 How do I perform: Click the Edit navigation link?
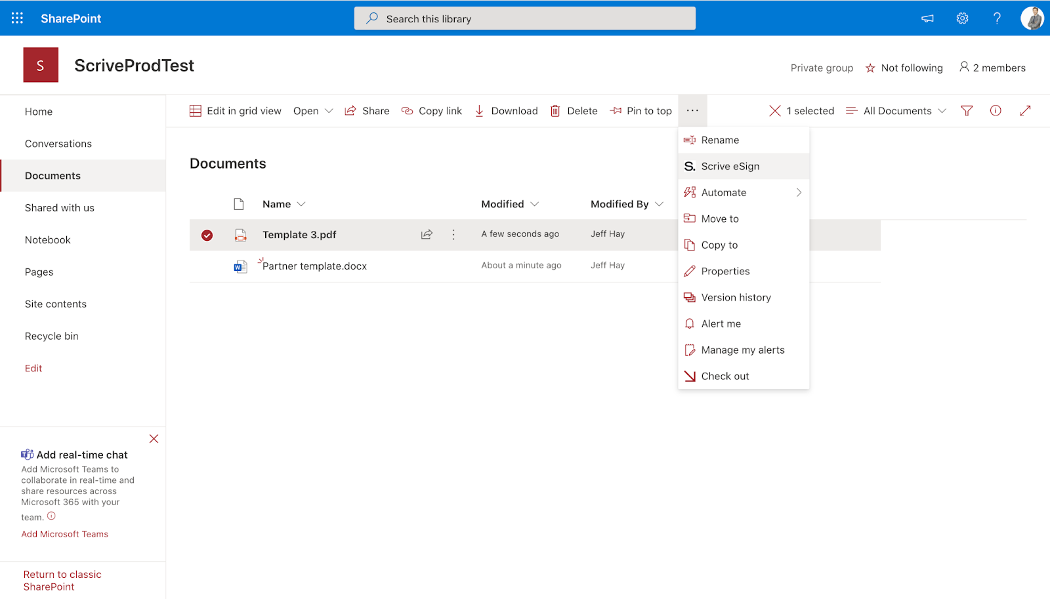33,368
